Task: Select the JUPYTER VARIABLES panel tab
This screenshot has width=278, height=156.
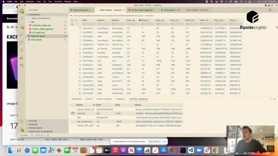Action: coord(138,99)
